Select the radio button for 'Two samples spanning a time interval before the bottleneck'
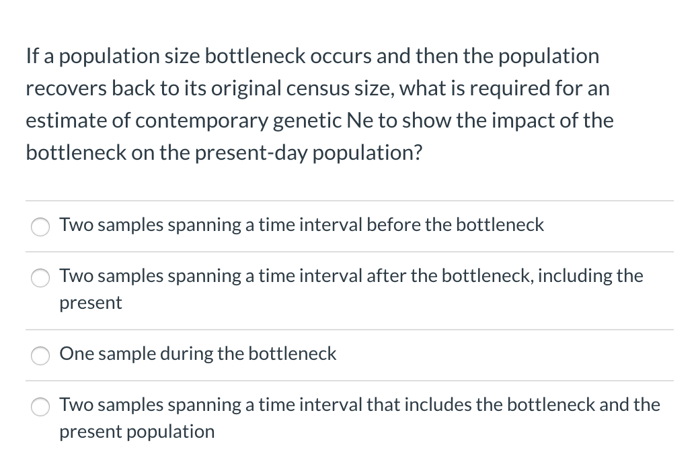 point(40,227)
